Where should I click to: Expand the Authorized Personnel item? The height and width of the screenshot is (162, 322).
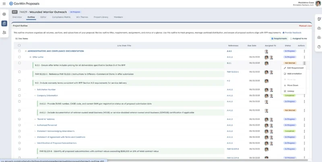35,125
